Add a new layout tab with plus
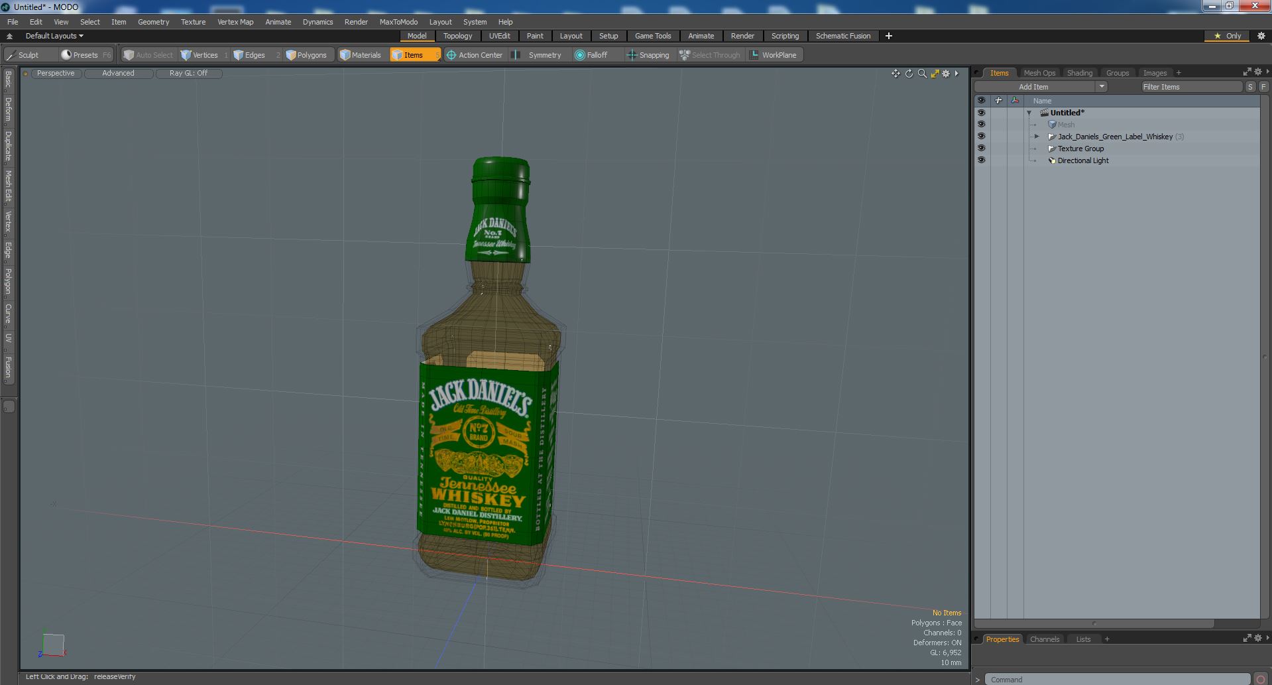 click(889, 36)
